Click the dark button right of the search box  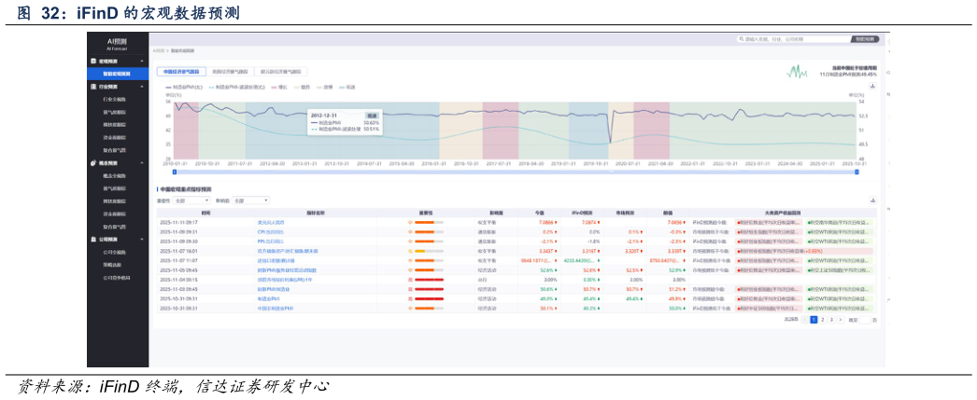[866, 40]
